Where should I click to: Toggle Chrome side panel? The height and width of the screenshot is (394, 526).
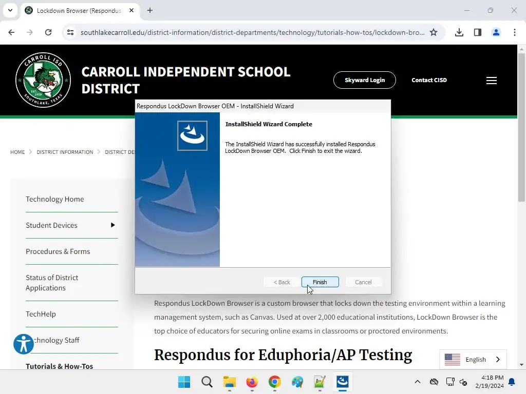click(478, 32)
